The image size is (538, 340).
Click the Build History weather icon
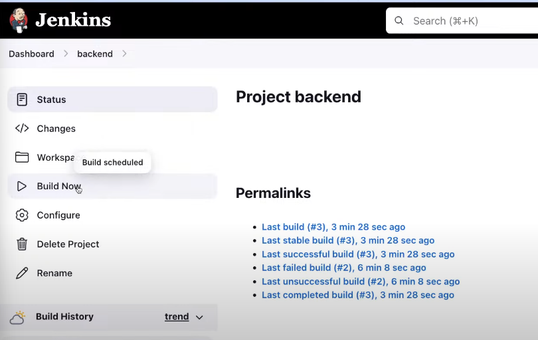[17, 317]
